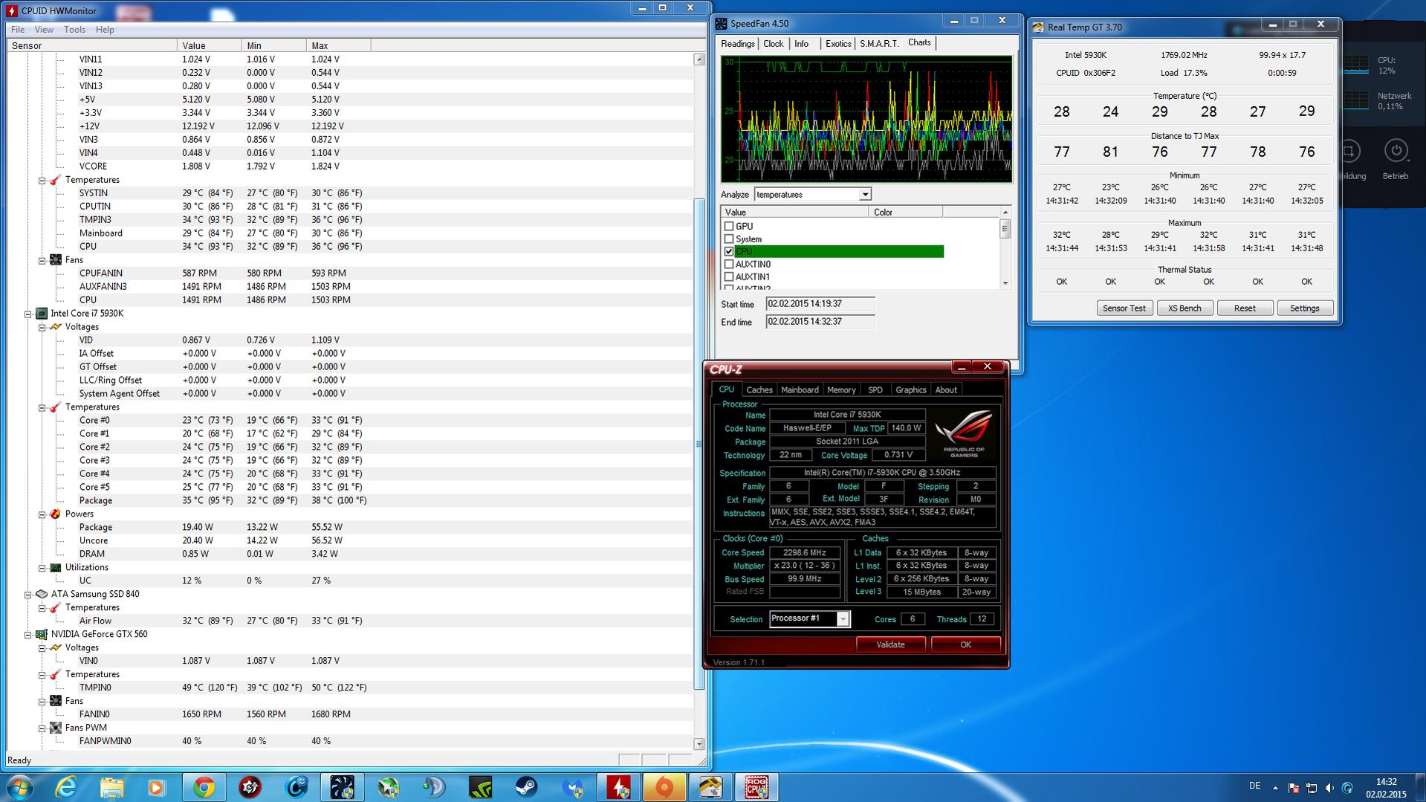Viewport: 1426px width, 802px height.
Task: Click the Sensor Test button
Action: click(x=1124, y=308)
